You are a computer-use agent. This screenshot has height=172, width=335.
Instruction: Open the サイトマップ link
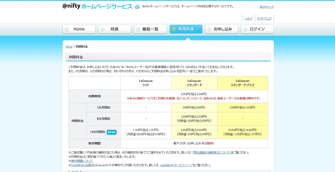[x=264, y=18]
